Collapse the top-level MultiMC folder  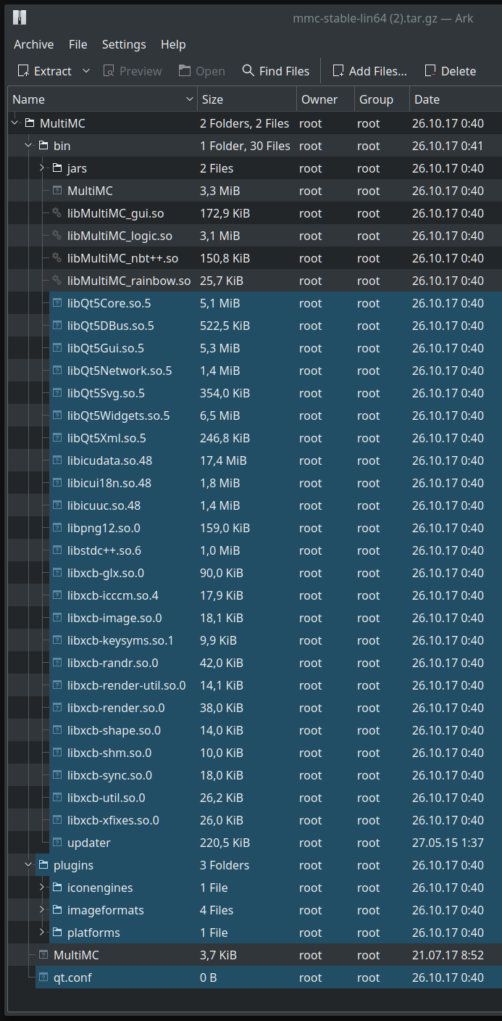pos(14,123)
